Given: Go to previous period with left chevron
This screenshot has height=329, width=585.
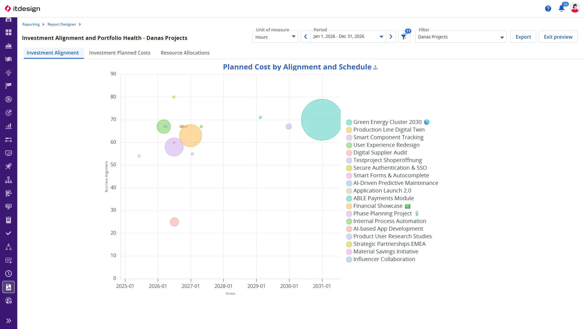Looking at the screenshot, I should click(305, 37).
